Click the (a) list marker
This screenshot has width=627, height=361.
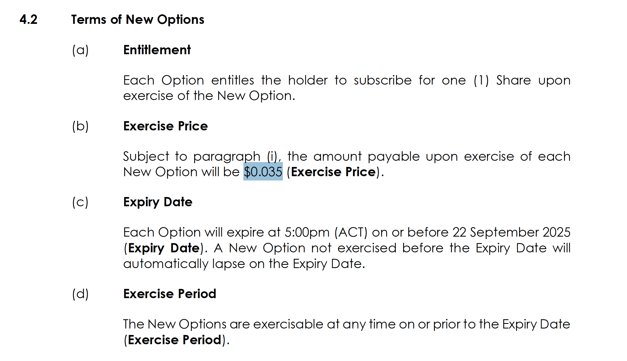[x=80, y=50]
